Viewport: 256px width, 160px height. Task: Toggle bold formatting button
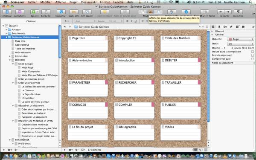tap(127, 21)
